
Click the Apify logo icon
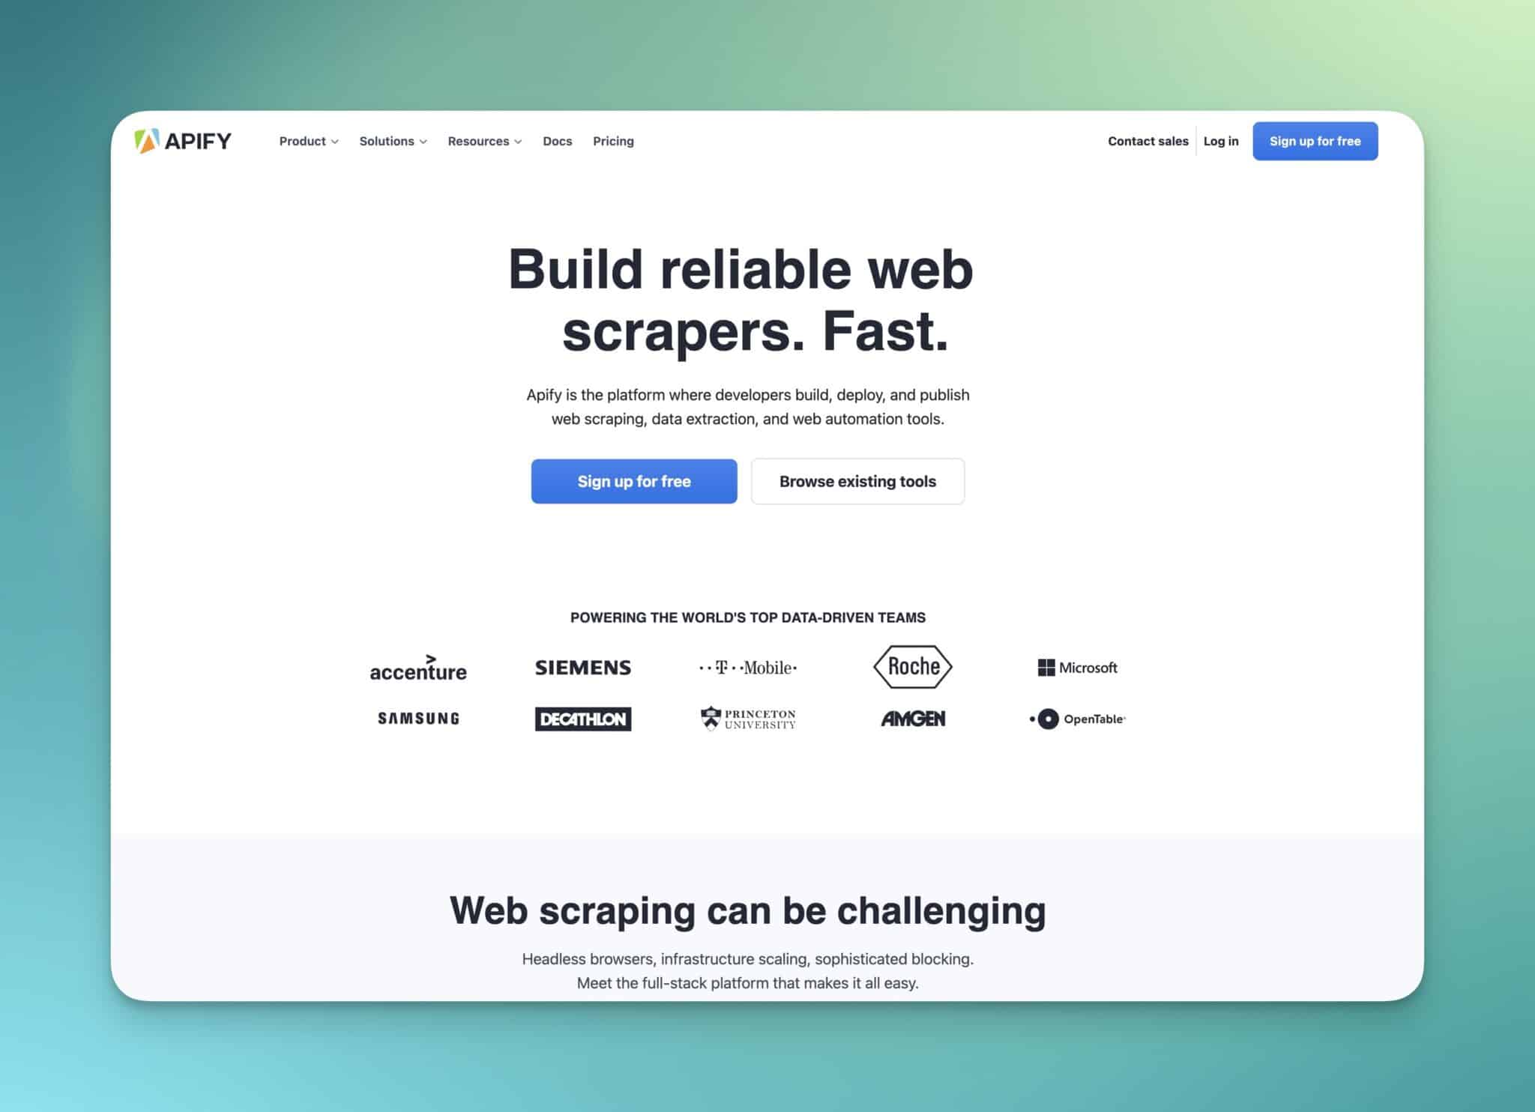click(x=143, y=139)
